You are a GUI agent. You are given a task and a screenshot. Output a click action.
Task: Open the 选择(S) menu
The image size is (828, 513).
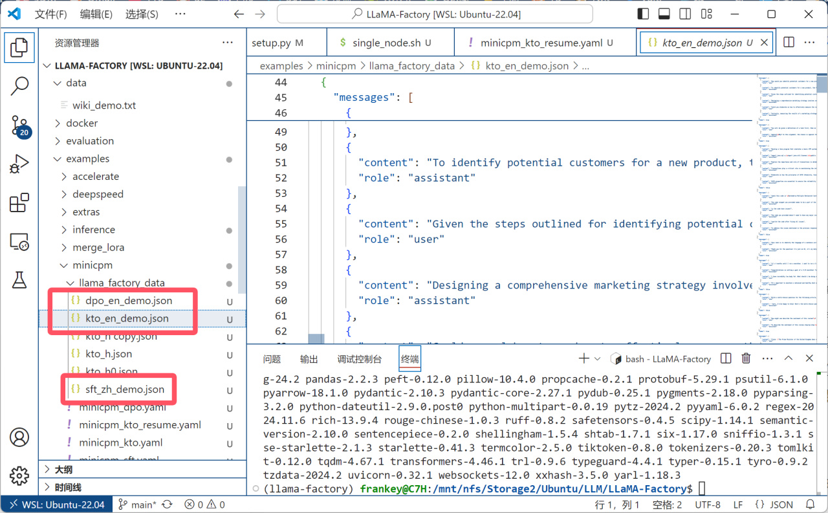pyautogui.click(x=141, y=14)
